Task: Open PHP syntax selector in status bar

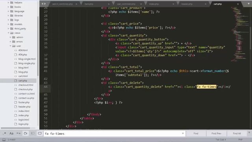Action: tap(241, 140)
